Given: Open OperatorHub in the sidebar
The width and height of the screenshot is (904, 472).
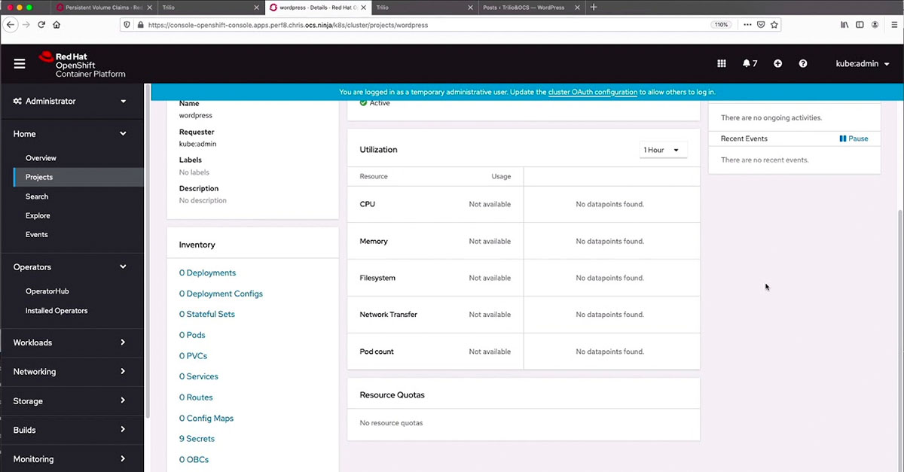Looking at the screenshot, I should pos(47,291).
